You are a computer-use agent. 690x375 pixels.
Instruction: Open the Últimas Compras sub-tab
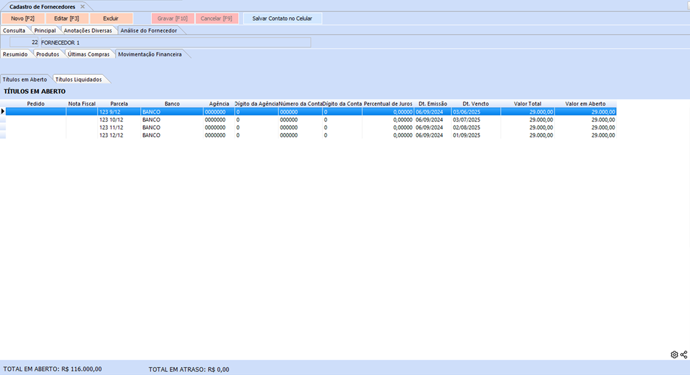coord(89,54)
